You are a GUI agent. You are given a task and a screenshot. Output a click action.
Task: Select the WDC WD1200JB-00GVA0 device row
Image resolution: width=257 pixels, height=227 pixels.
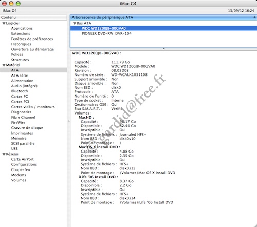163,28
